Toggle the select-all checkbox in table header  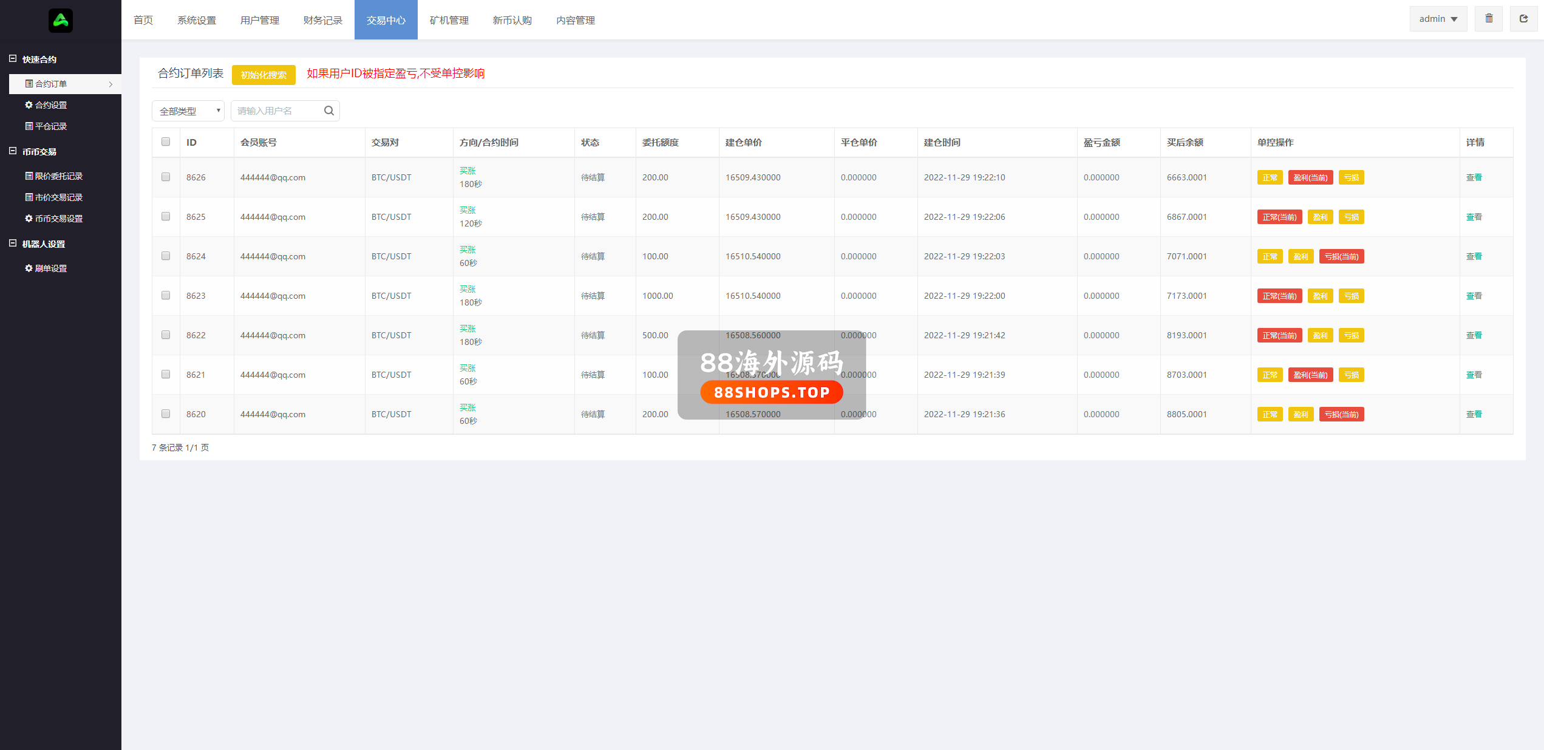coord(166,141)
